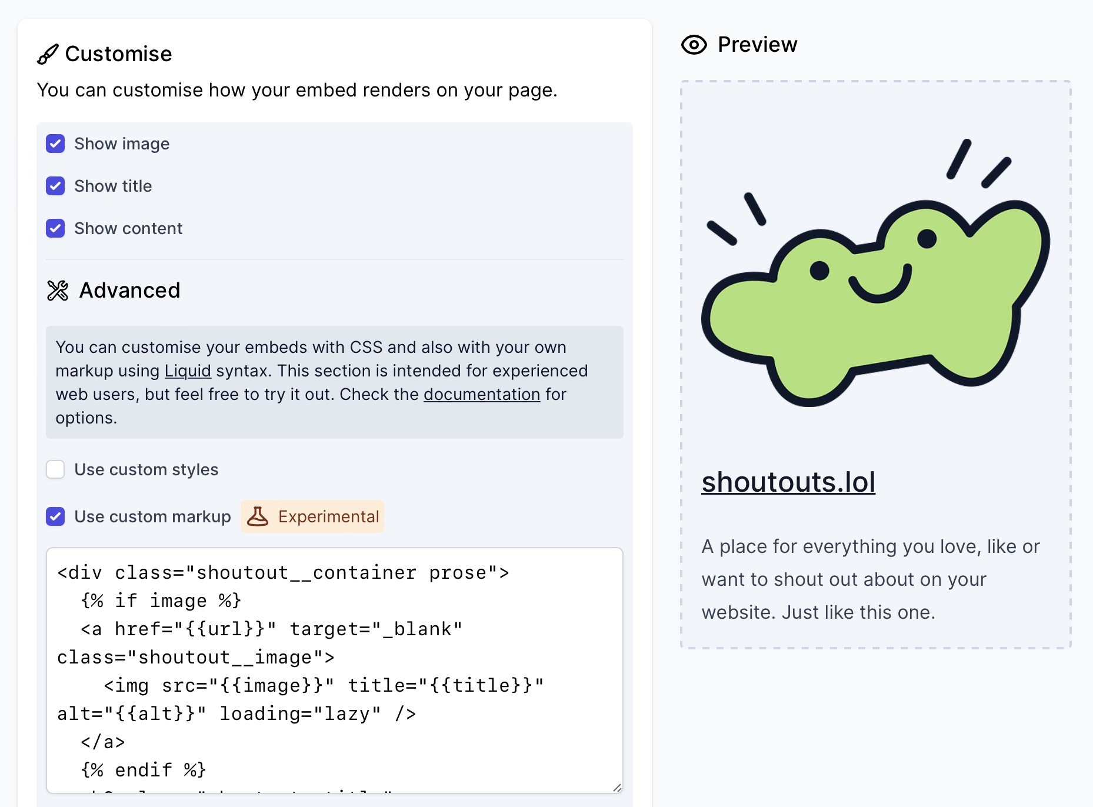Screen dimensions: 1093x807
Task: Click the Use custom styles label
Action: coord(146,470)
